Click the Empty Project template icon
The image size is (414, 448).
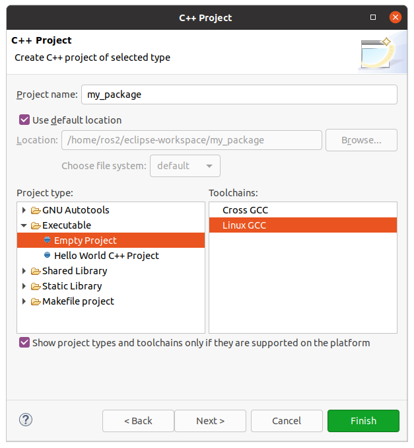click(47, 241)
